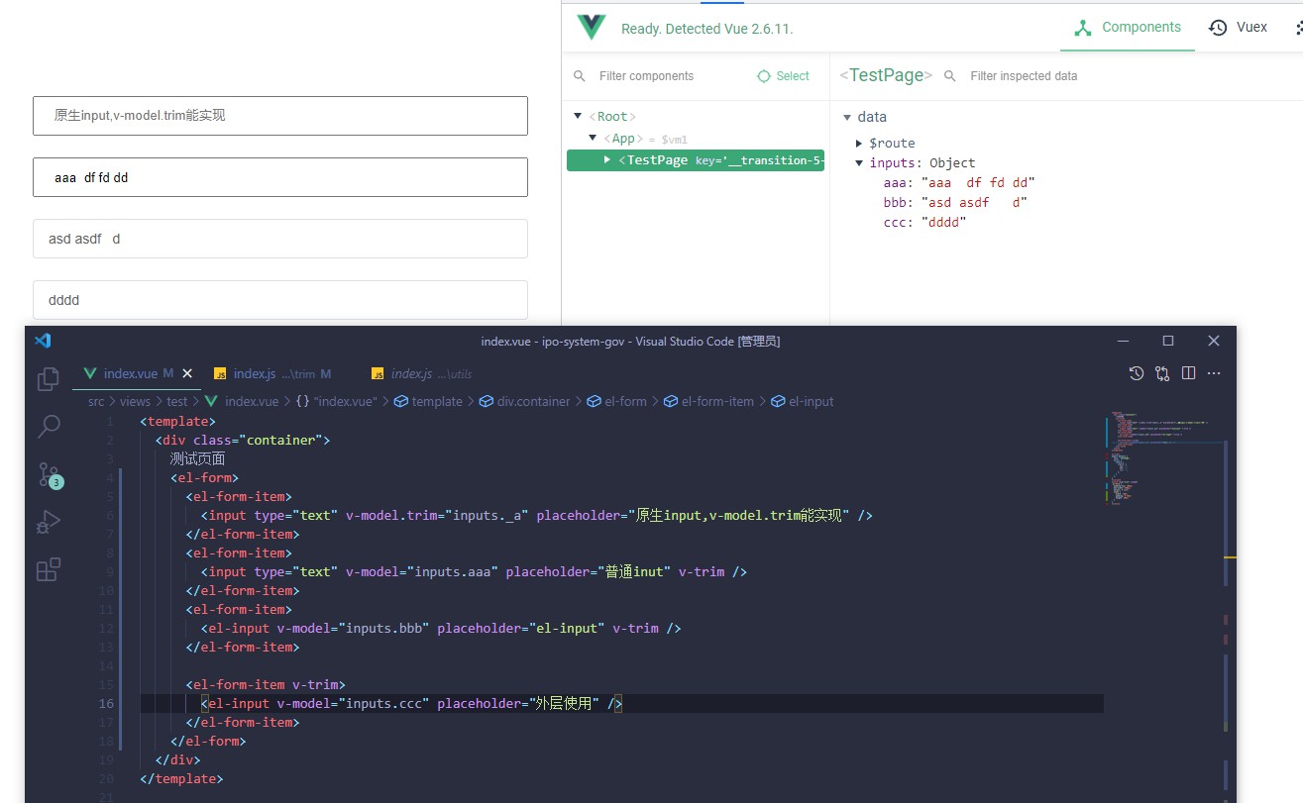Switch to the index.vue editor tab
1303x803 pixels.
pyautogui.click(x=138, y=373)
